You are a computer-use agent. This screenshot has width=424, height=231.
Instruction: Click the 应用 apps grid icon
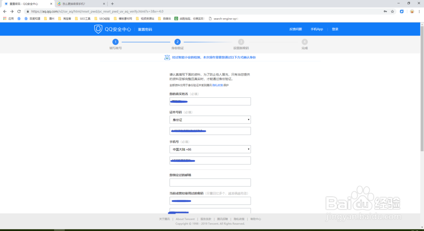5,19
